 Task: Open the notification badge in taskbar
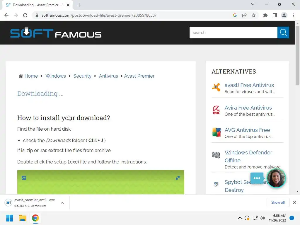292,218
